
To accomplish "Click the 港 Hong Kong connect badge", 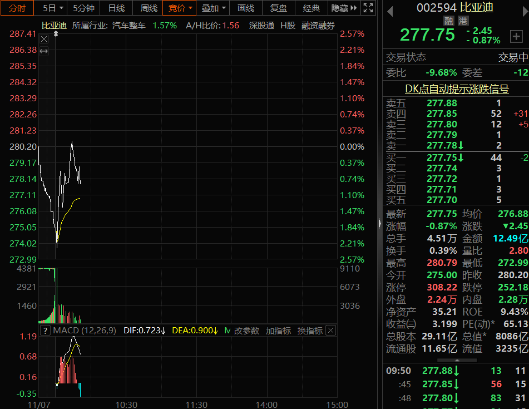I will (x=463, y=21).
